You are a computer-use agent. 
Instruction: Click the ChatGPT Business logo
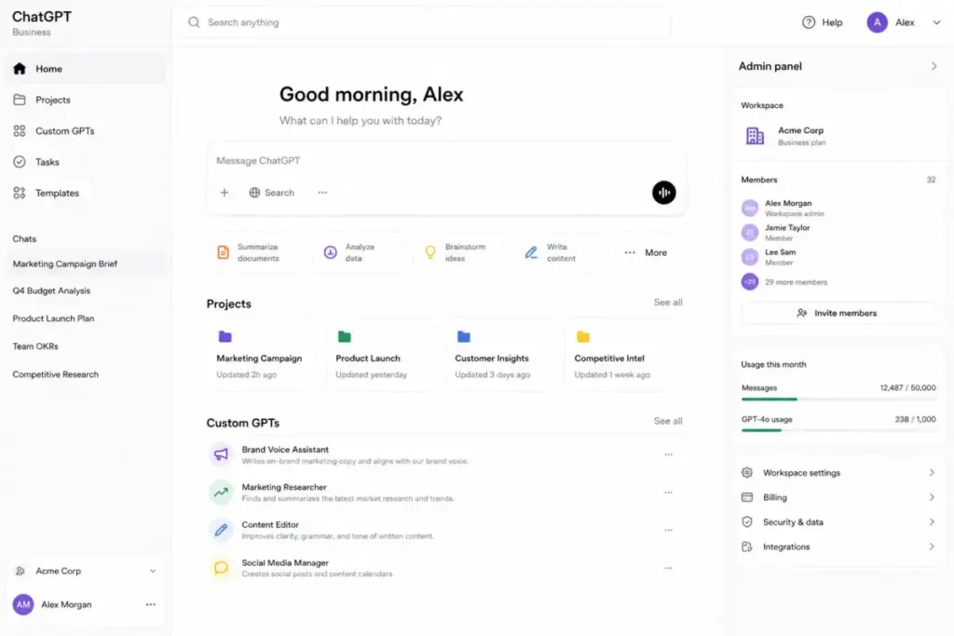(x=41, y=23)
